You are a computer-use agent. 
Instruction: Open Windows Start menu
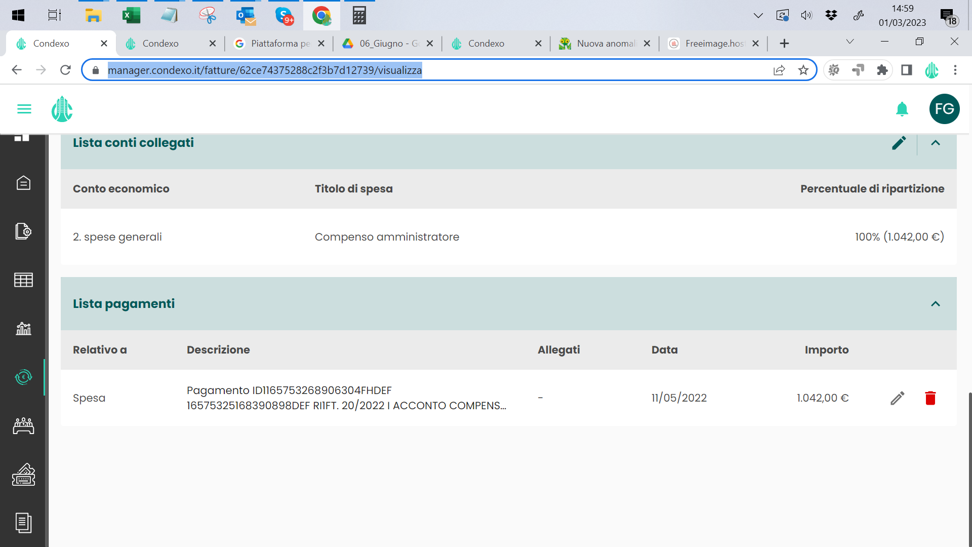tap(18, 15)
